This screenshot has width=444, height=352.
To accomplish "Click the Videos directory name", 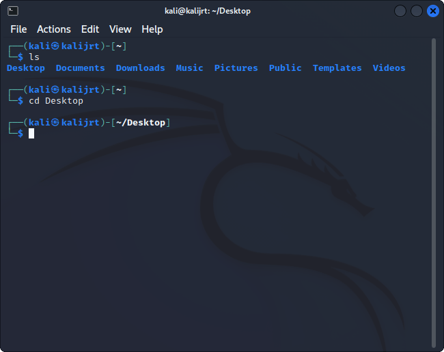I will [389, 68].
